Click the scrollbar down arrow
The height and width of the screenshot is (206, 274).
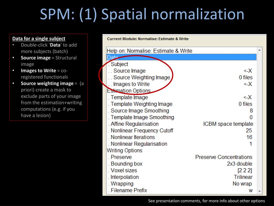point(260,191)
